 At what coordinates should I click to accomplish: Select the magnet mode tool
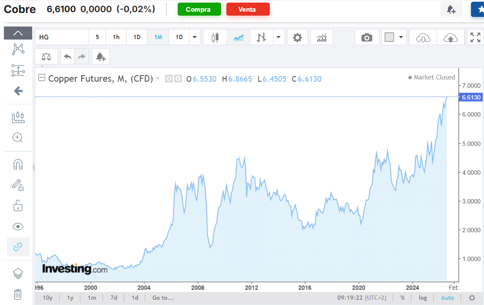pyautogui.click(x=18, y=164)
